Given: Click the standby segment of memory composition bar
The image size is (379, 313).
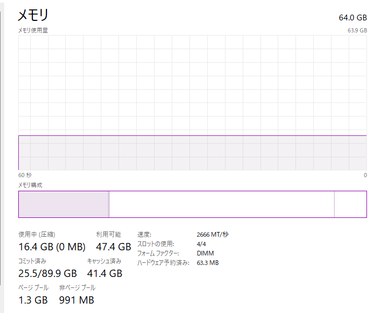Looking at the screenshot, I should click(221, 204).
